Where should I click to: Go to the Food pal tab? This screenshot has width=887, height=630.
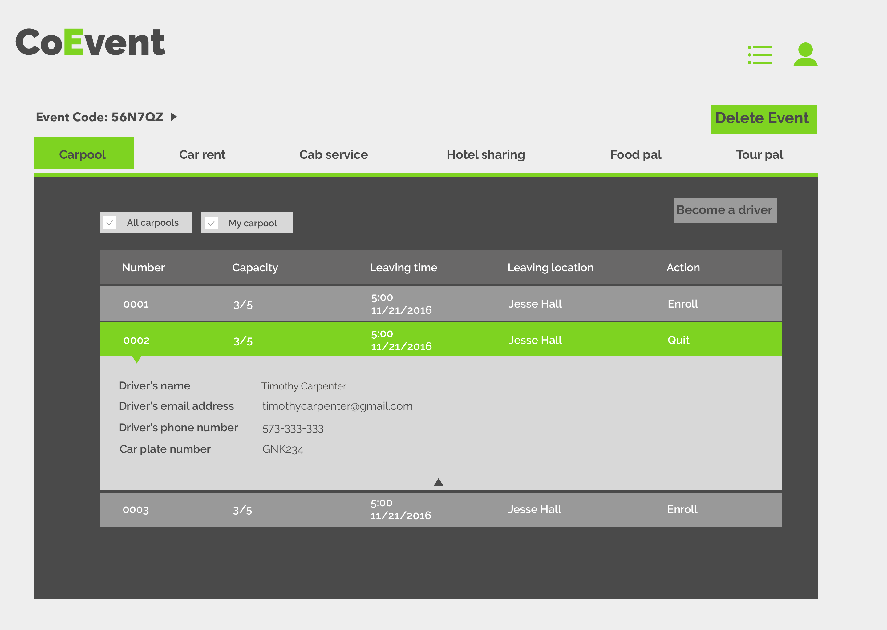click(x=636, y=154)
